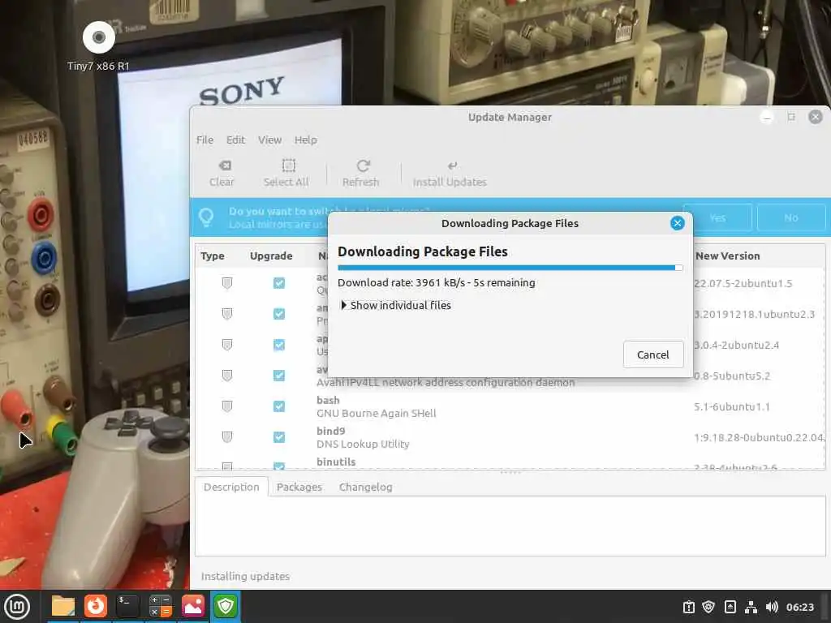831x623 pixels.
Task: Expand Show individual files
Action: 396,305
